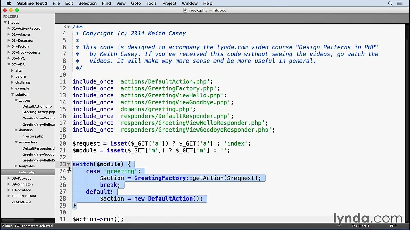This screenshot has width=410, height=230.
Task: Open the File menu
Action: tap(56, 3)
